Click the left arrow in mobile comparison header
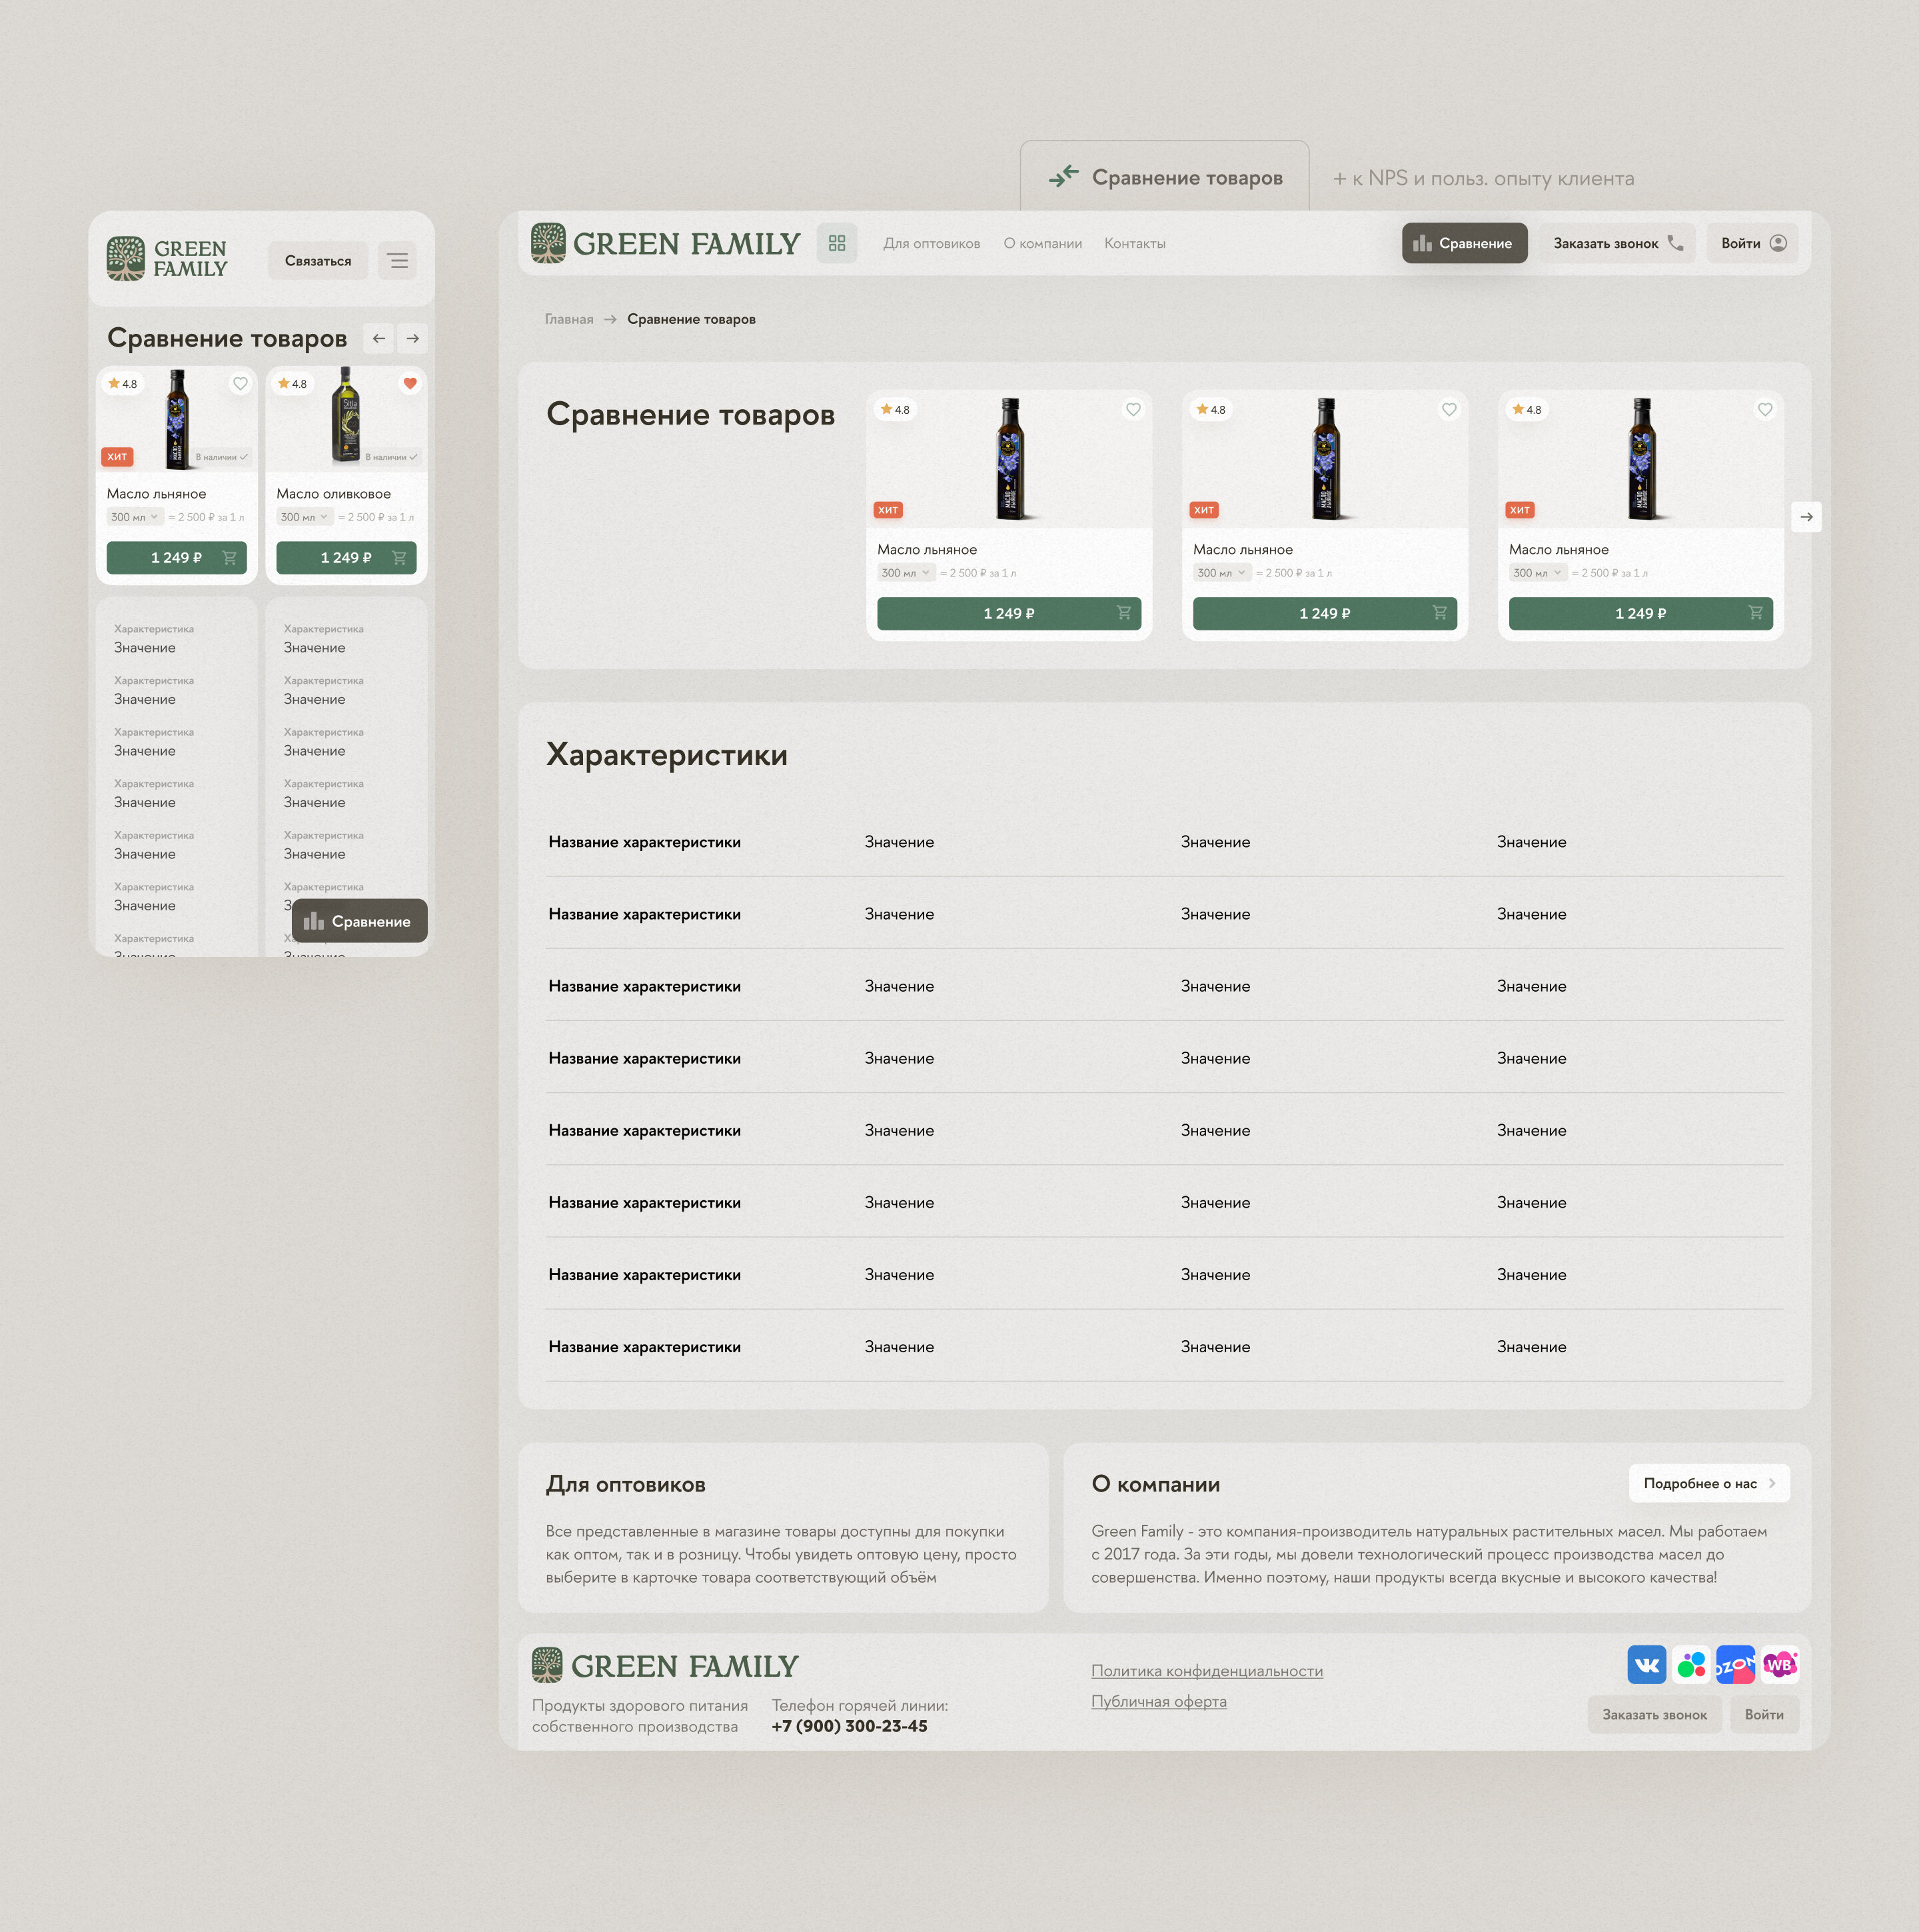This screenshot has height=1932, width=1919. tap(379, 339)
